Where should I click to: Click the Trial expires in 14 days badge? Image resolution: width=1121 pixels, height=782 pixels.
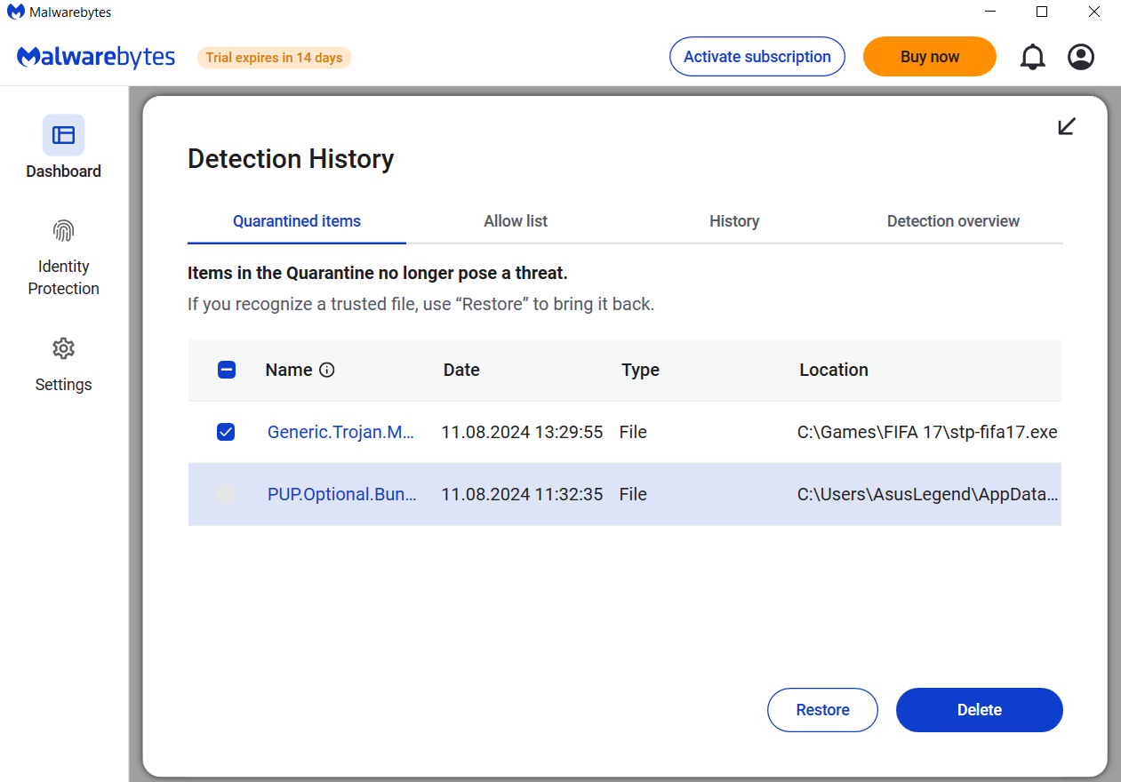[x=274, y=58]
